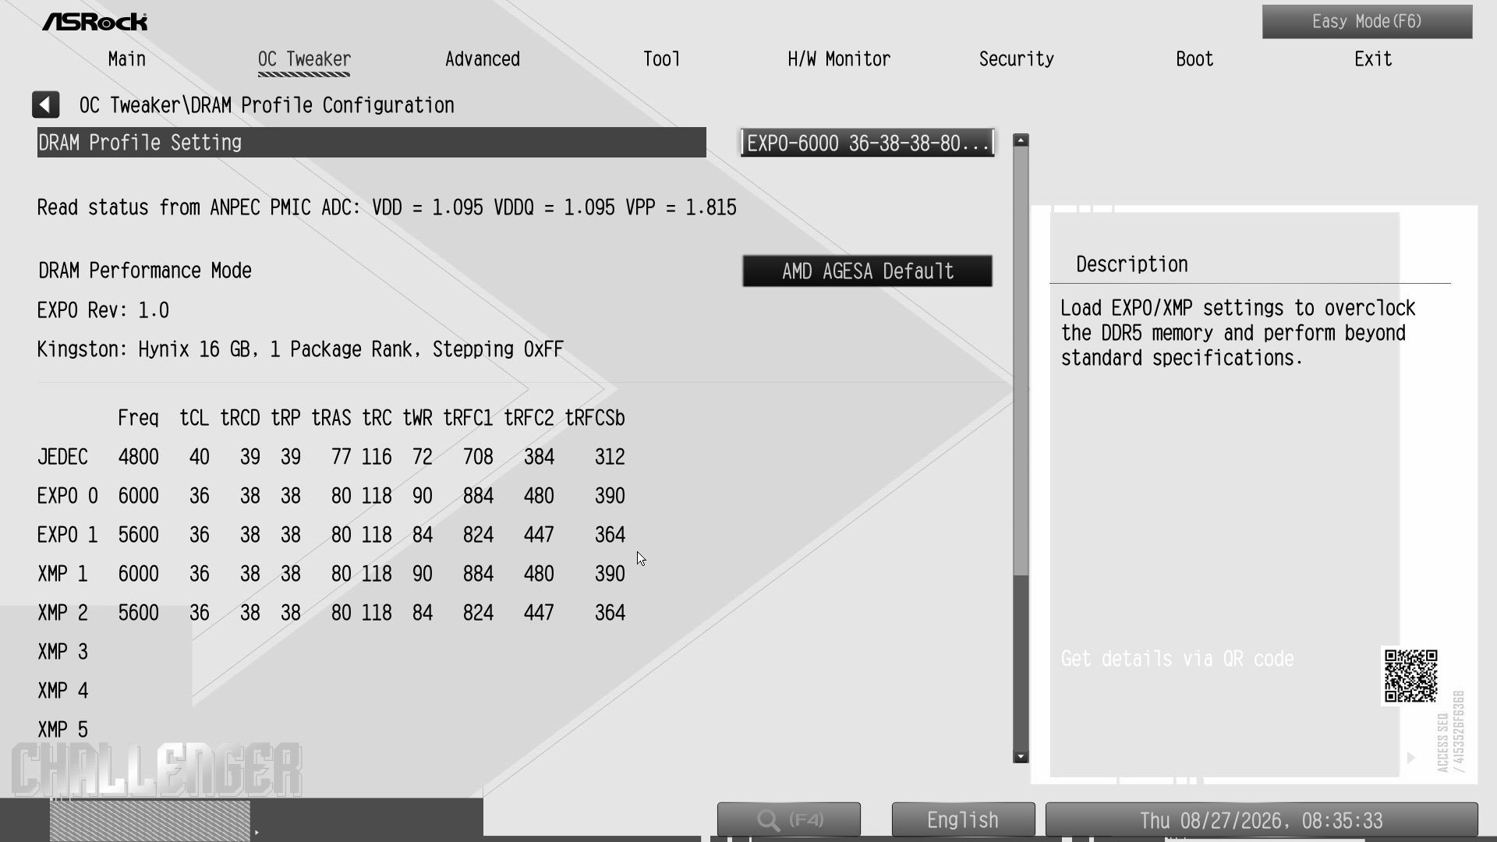Switch to Easy Mode (F6)
Screen dimensions: 1497x842
(1368, 22)
